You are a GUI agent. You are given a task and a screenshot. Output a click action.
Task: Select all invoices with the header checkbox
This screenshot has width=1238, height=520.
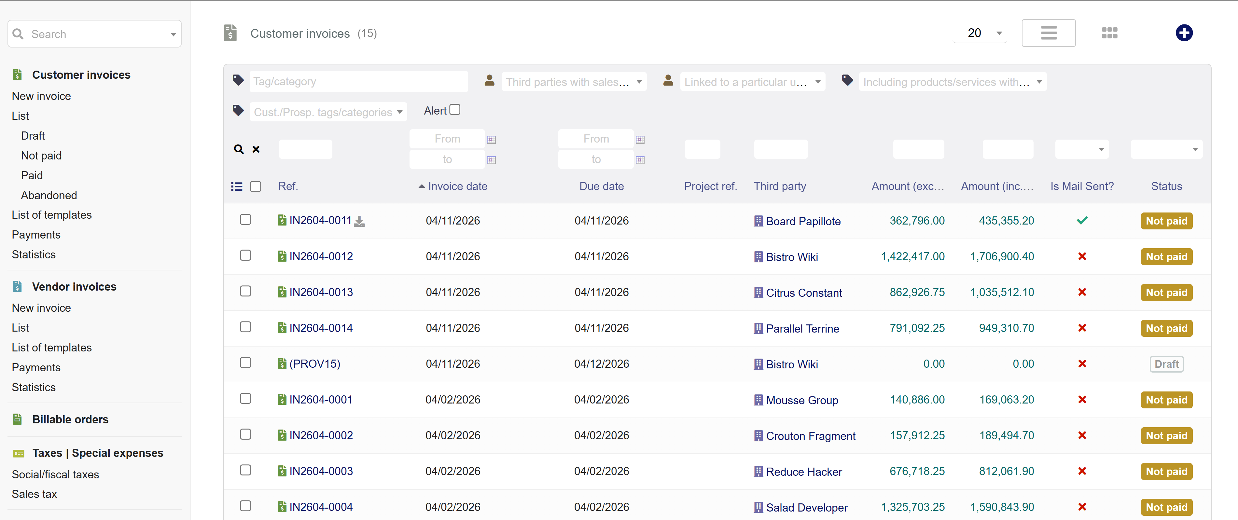(256, 186)
